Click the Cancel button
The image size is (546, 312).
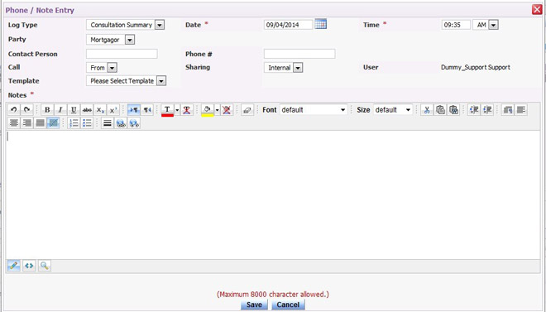point(288,305)
